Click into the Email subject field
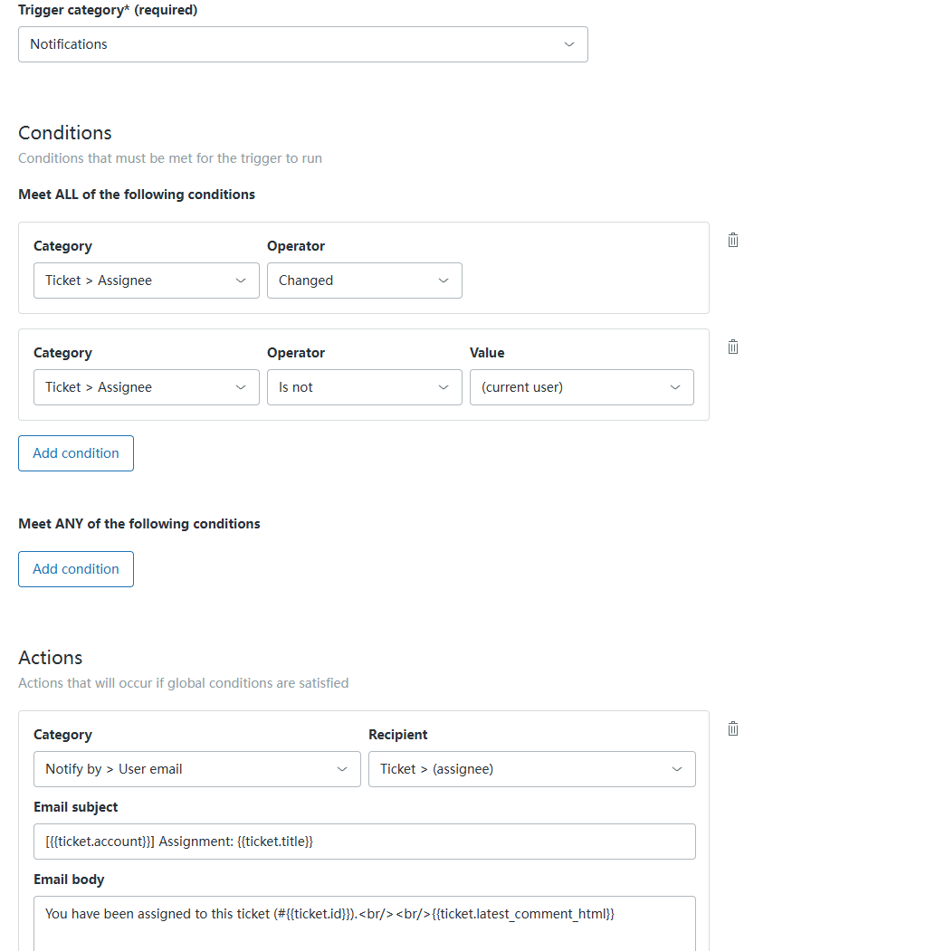935x951 pixels. 364,842
